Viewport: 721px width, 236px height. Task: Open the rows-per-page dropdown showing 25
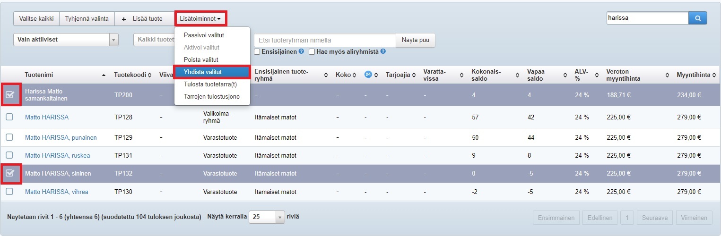click(x=267, y=217)
